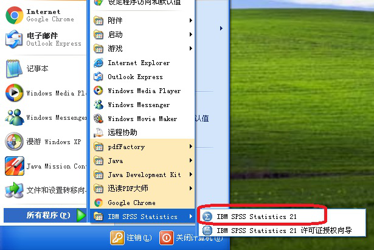Expand the 迅读PDF大师 submenu arrow

tap(191, 189)
